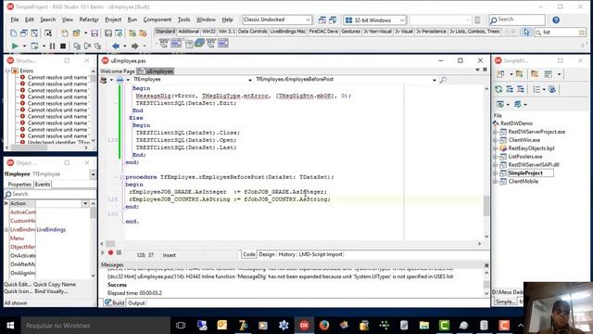
Task: Open the Classic Undocked layout dropdown
Action: click(x=308, y=19)
